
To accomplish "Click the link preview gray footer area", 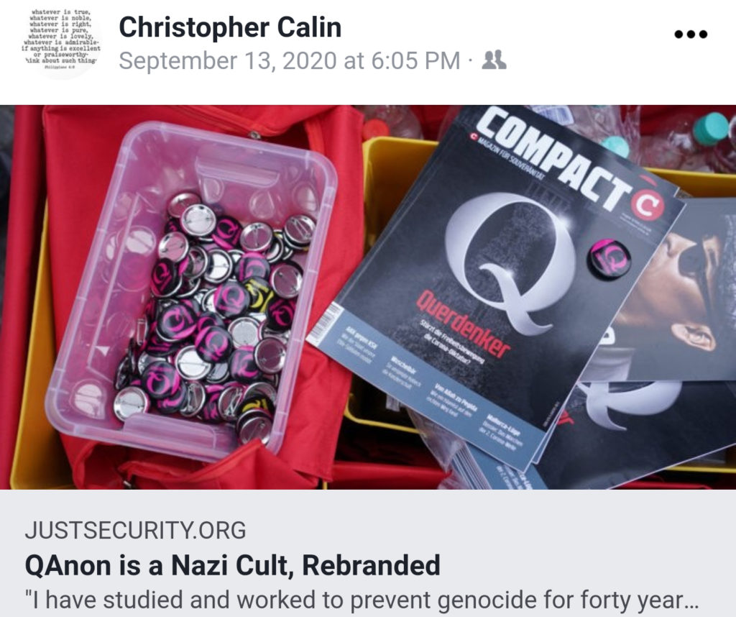I will [368, 553].
